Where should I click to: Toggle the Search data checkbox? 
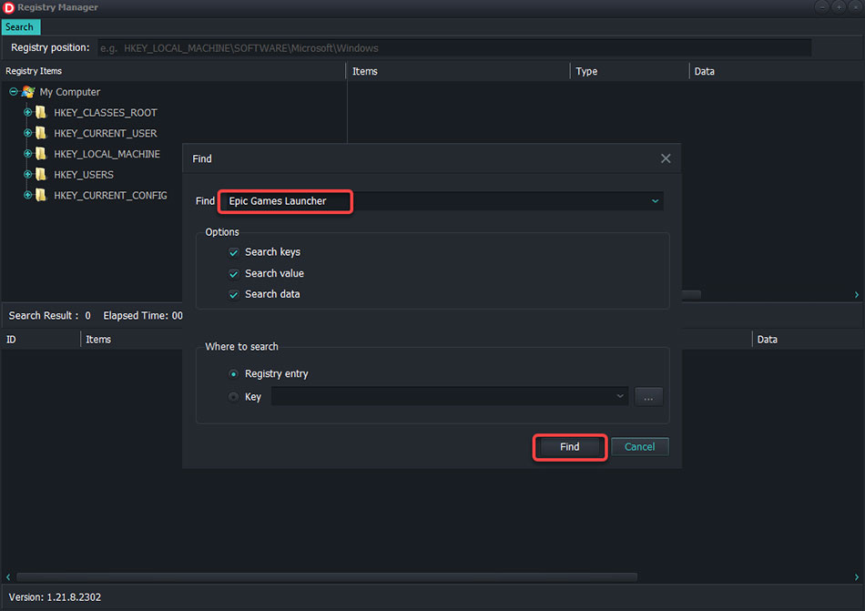pos(233,294)
